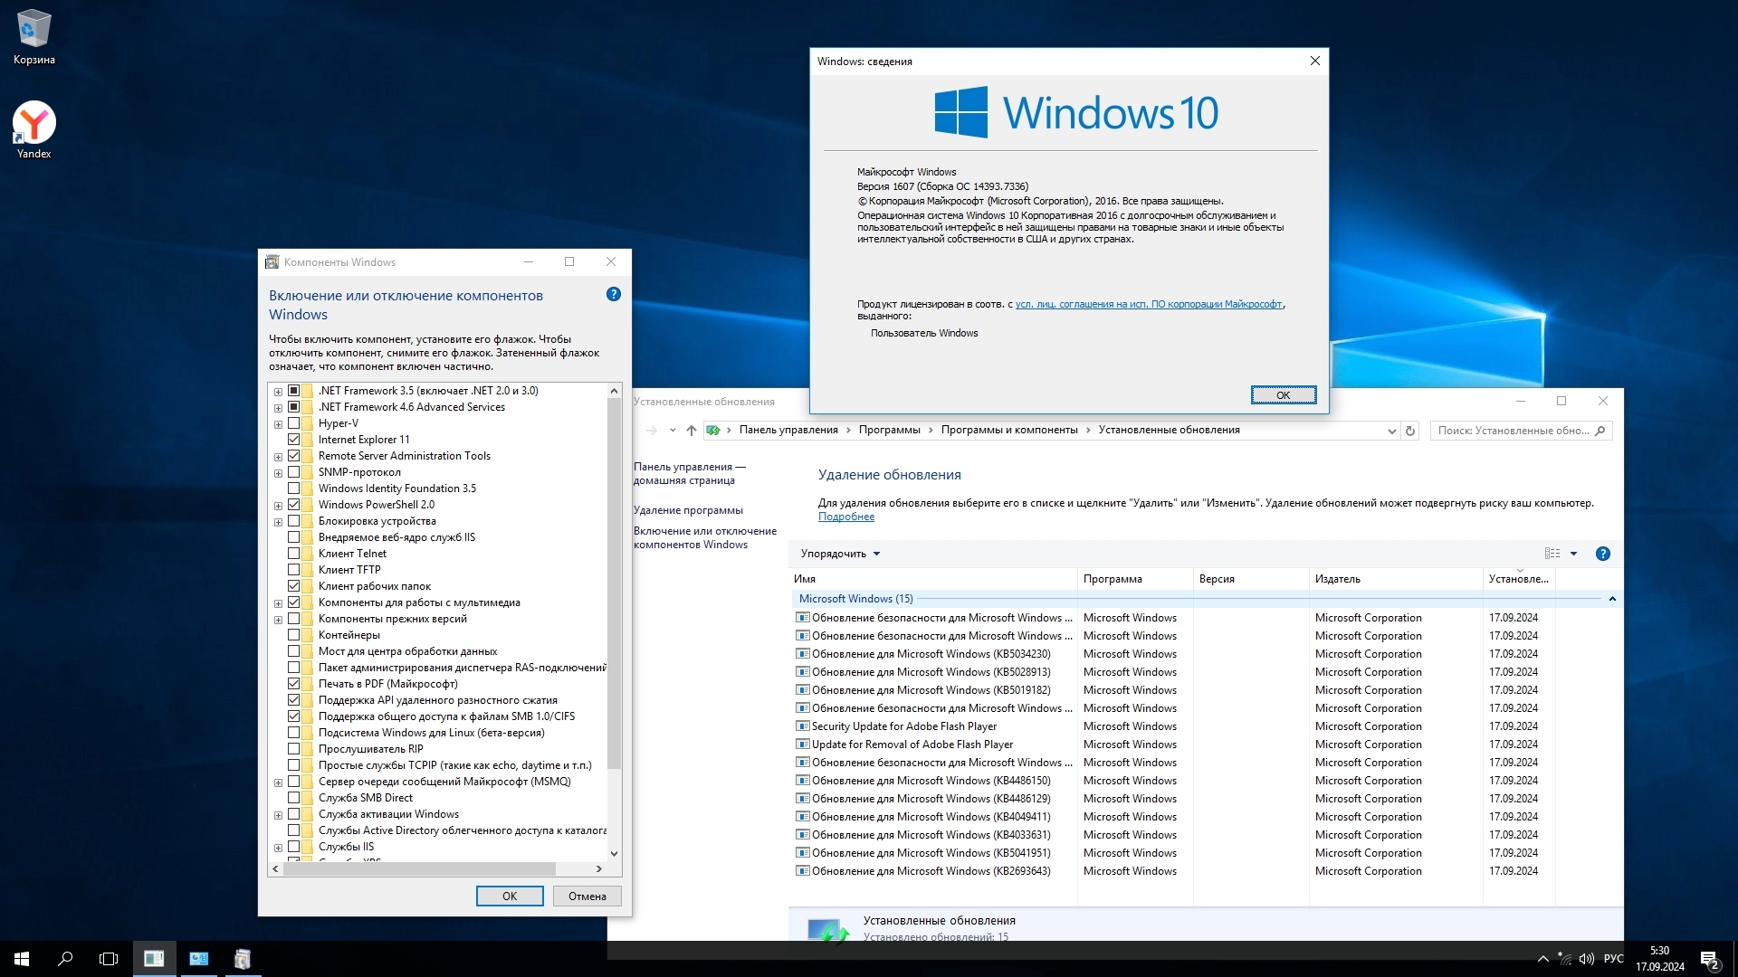This screenshot has width=1738, height=977.
Task: Click the taskbar search magnifier icon
Action: point(65,959)
